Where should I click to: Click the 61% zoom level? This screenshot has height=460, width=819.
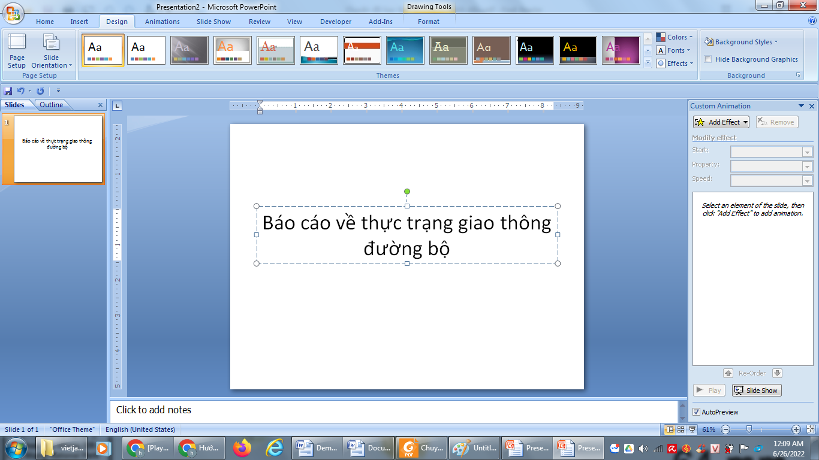(709, 429)
